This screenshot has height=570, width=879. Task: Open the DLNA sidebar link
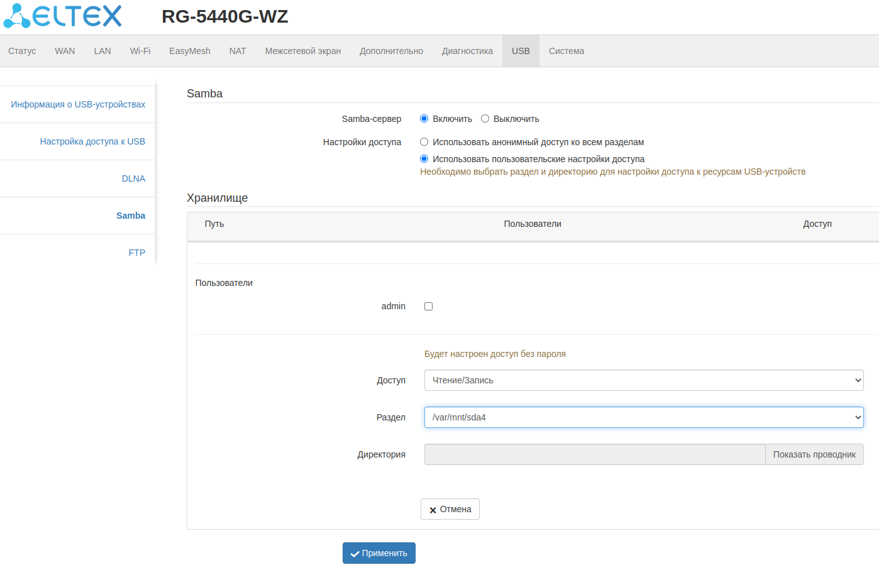[x=133, y=178]
